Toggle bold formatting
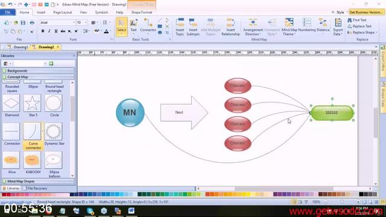 tap(43, 31)
